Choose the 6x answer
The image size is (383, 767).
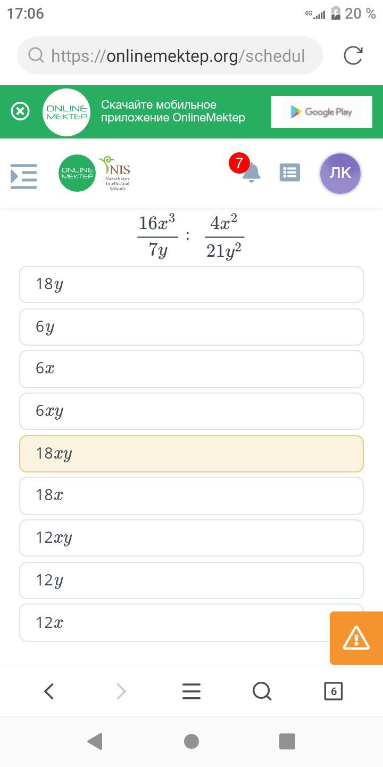click(x=191, y=369)
